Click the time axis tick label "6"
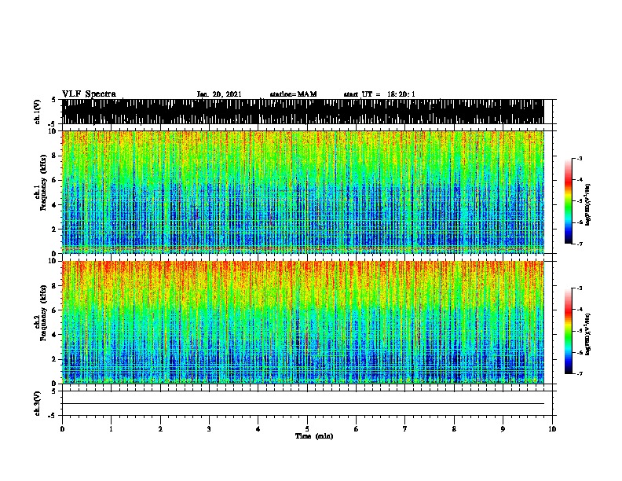The height and width of the screenshot is (481, 622). pos(357,429)
